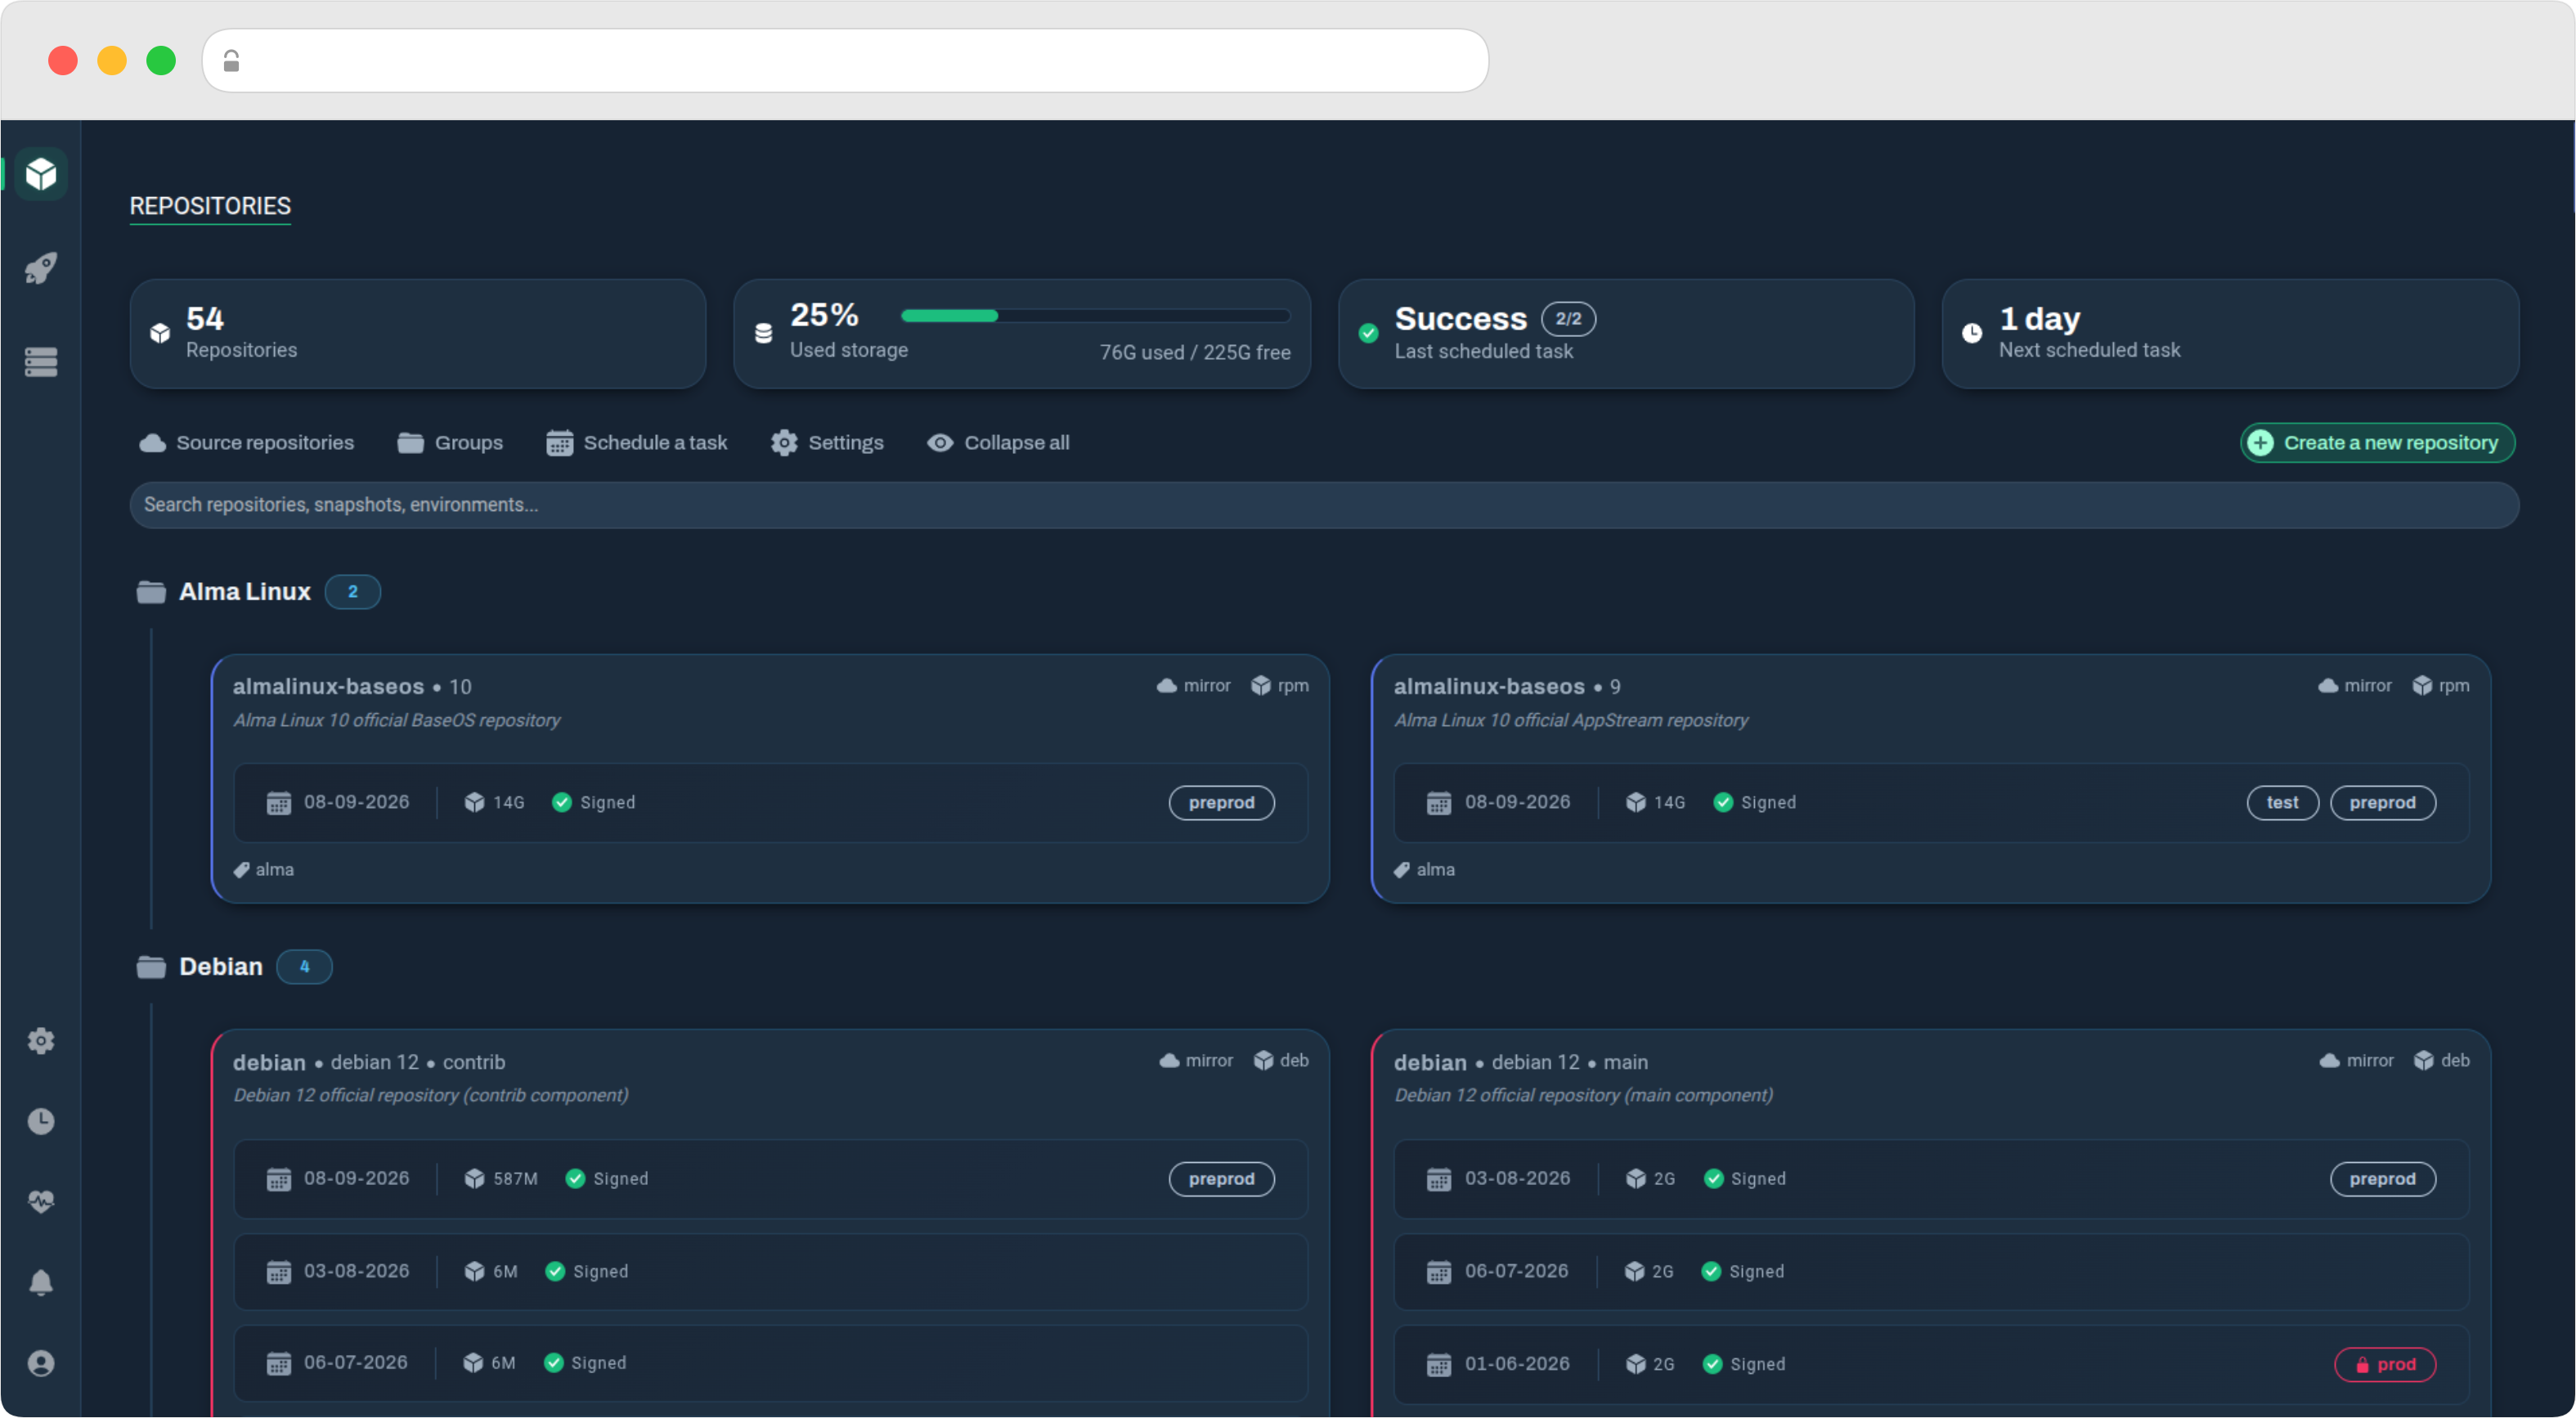Screen dimensions: 2576x1418
Task: Open the user profile icon in sidebar
Action: [x=41, y=1363]
